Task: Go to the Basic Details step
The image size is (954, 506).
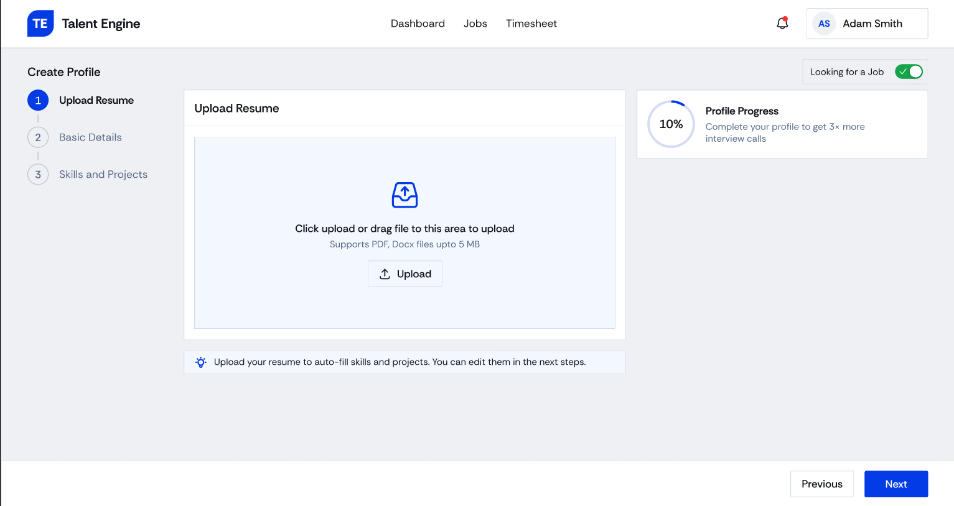Action: (x=90, y=137)
